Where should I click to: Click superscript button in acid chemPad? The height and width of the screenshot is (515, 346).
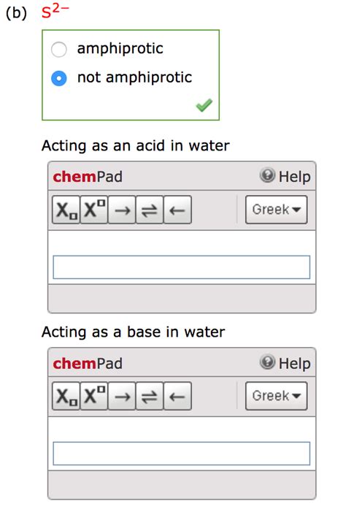[x=94, y=210]
